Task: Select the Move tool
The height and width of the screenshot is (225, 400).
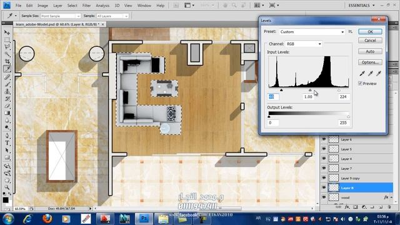Action: click(x=7, y=32)
